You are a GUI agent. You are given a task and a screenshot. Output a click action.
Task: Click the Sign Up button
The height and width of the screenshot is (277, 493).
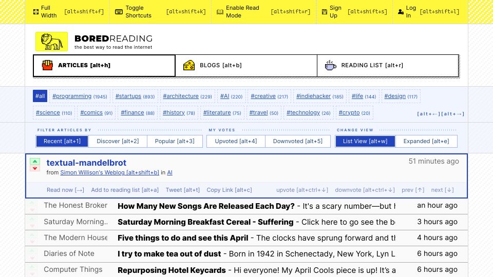click(x=355, y=12)
